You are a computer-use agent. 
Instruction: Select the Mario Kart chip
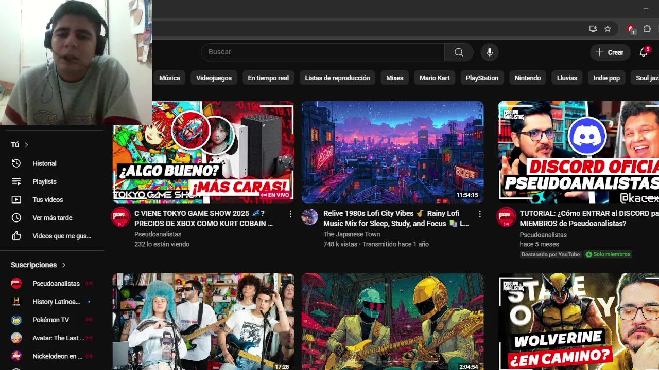click(435, 78)
